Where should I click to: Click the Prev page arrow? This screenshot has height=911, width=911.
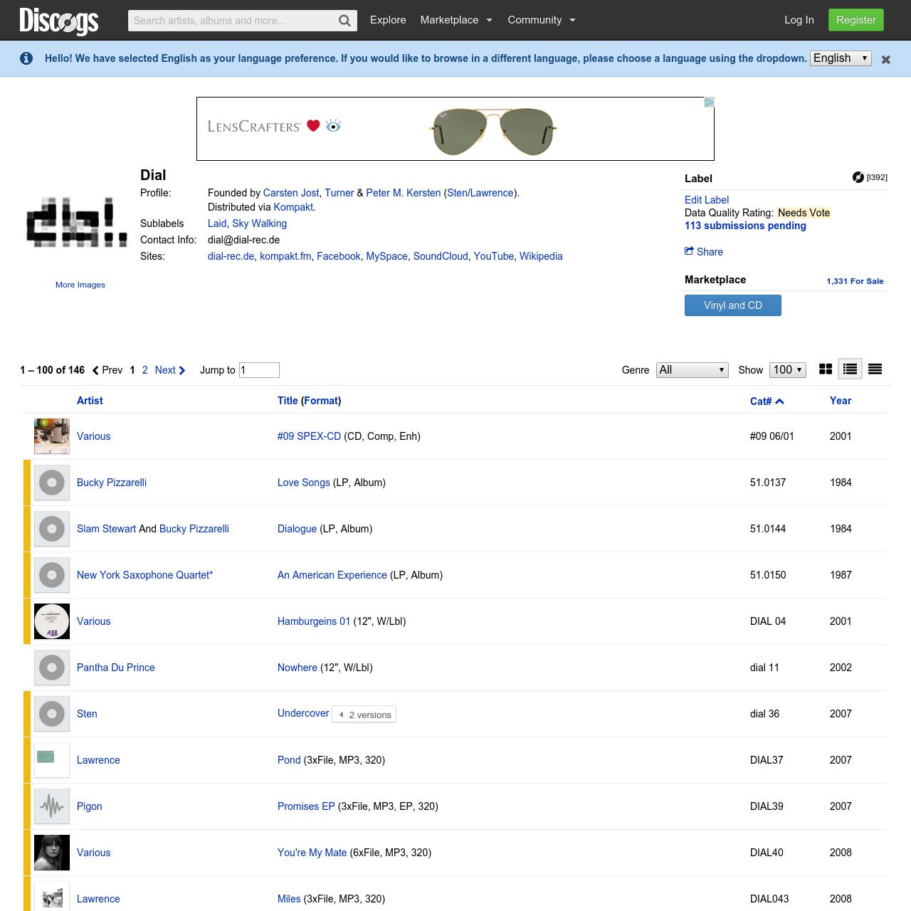pos(107,370)
